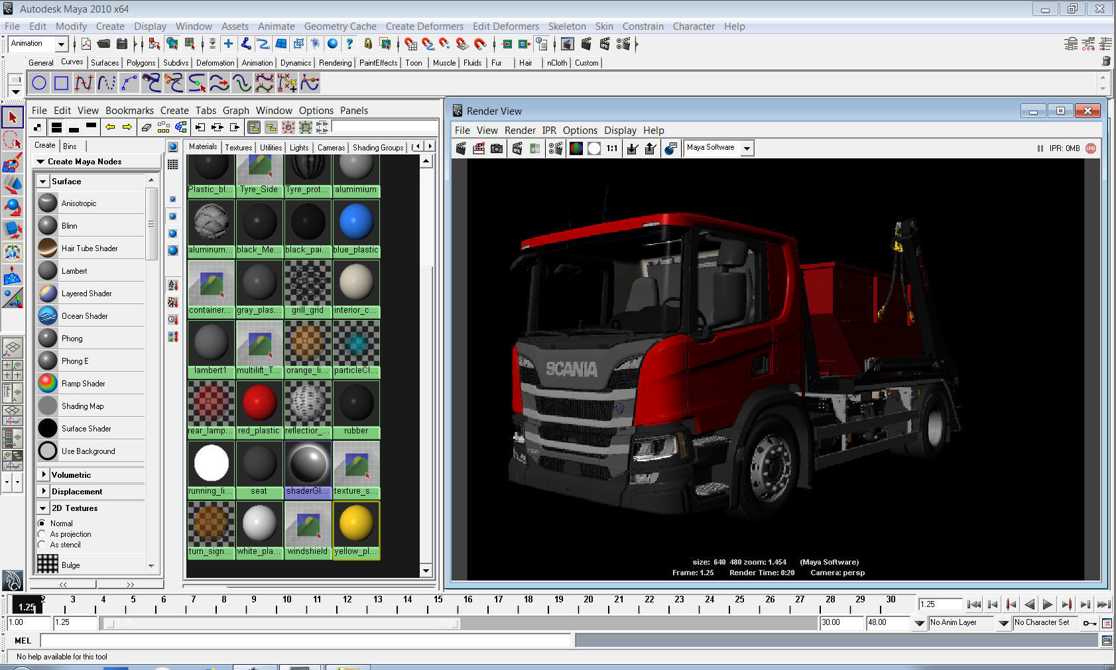This screenshot has height=670, width=1116.
Task: Click the display RGB channels icon
Action: coord(576,148)
